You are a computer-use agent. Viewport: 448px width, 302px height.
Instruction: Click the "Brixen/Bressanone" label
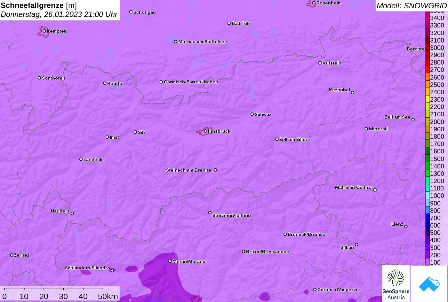[x=268, y=252]
